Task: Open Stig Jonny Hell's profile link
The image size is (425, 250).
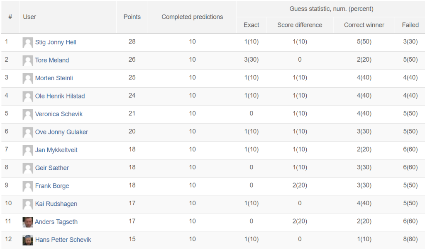Action: tap(56, 42)
